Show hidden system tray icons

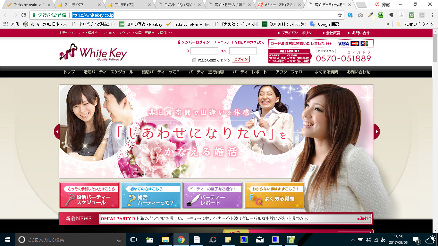353,239
